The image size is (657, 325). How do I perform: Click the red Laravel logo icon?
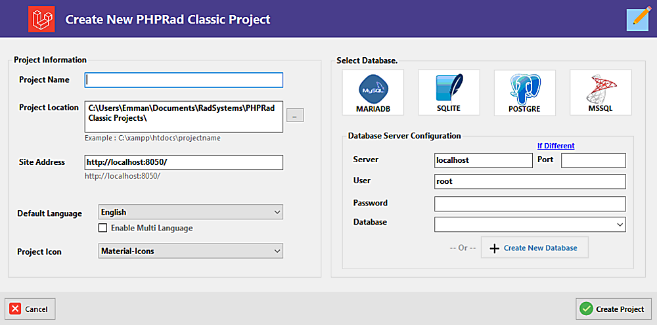pos(42,19)
